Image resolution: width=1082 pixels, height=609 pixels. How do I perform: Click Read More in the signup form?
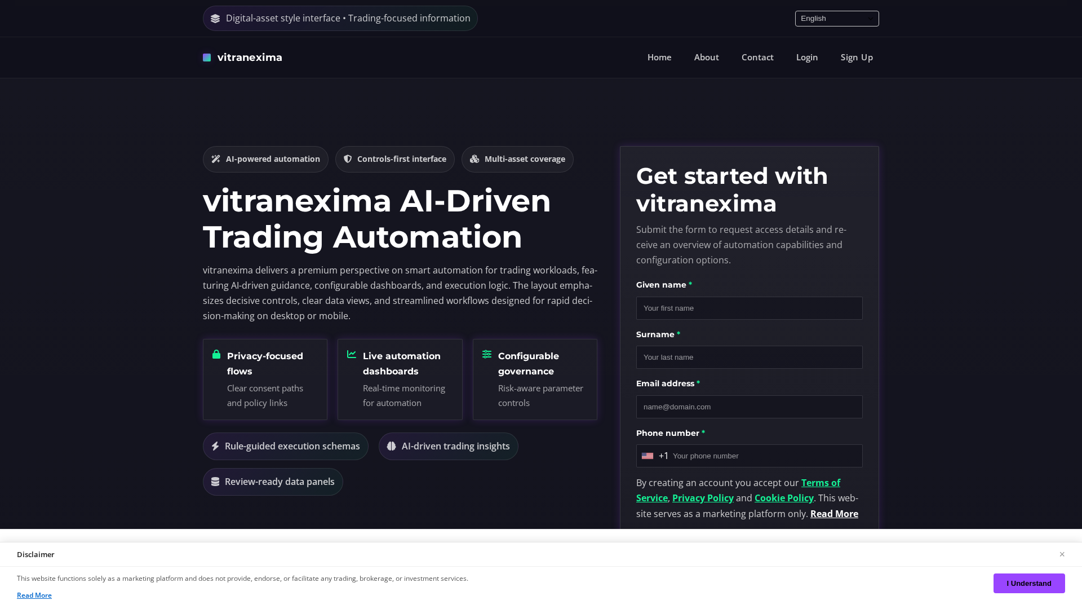point(834,514)
